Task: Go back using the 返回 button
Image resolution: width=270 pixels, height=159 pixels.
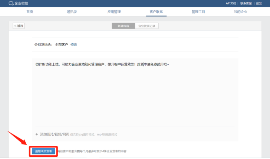Action: click(19, 26)
